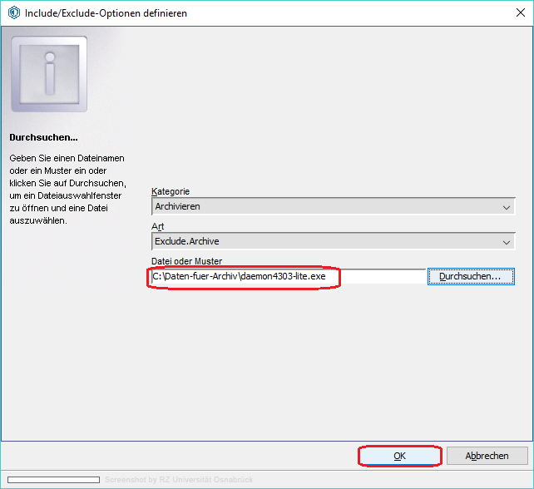The image size is (534, 489).
Task: Click the Kategorie field label
Action: point(171,191)
